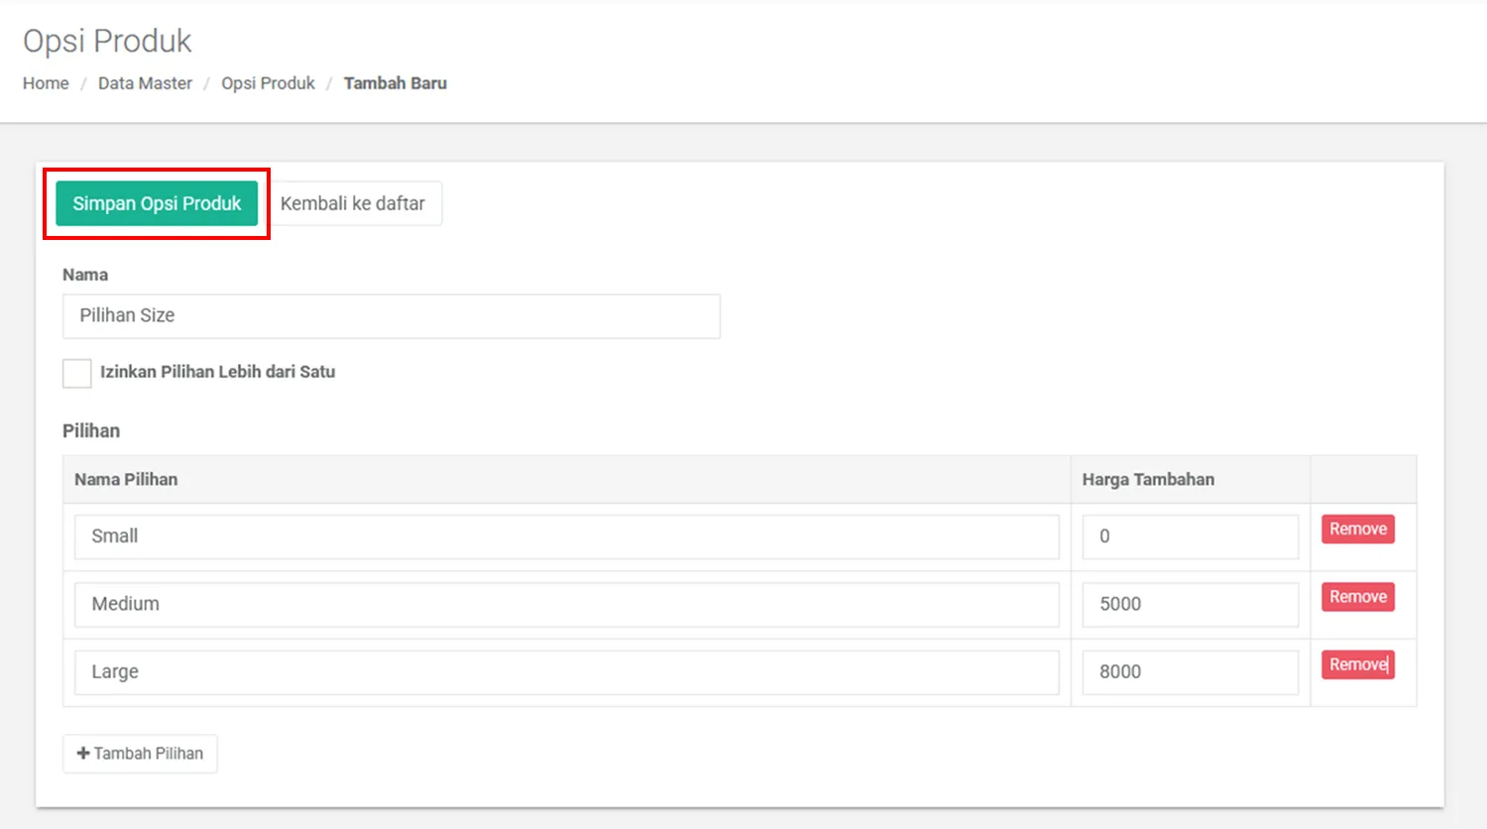Click the Large option name field
Image resolution: width=1487 pixels, height=829 pixels.
pos(567,672)
